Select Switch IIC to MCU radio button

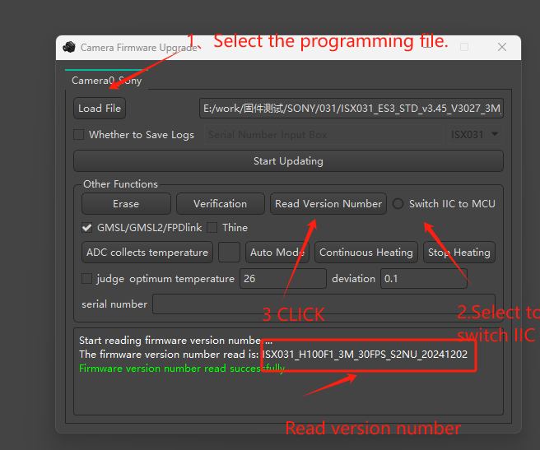(x=398, y=204)
